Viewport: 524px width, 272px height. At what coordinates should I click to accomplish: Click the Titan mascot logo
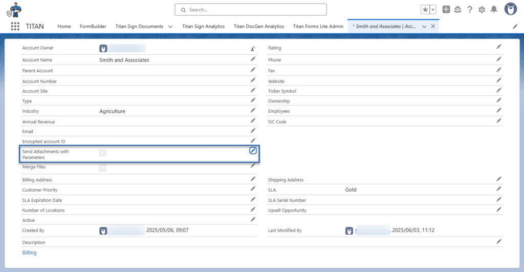14,10
